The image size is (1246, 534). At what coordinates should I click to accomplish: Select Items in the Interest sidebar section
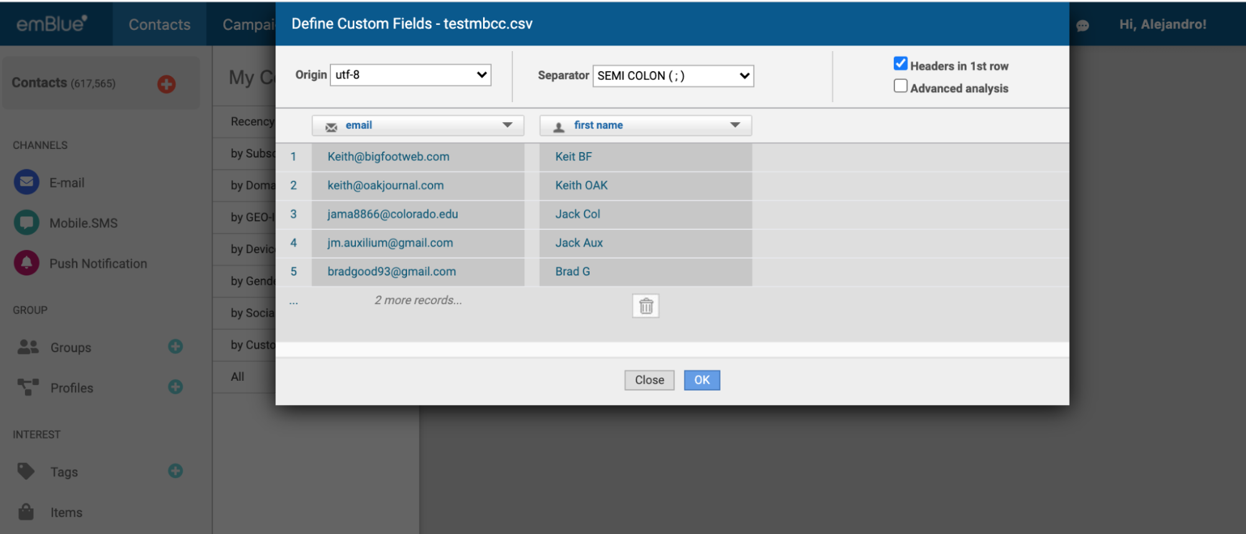tap(66, 512)
